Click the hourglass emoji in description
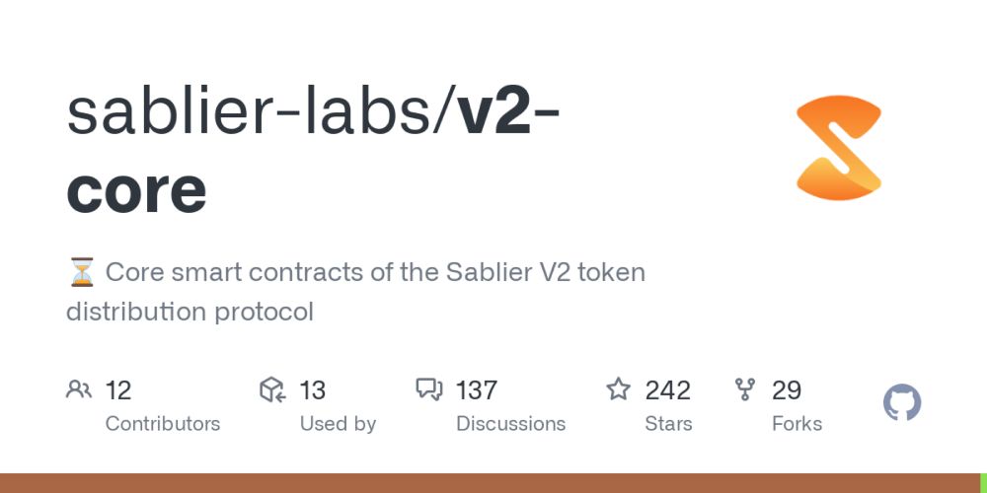This screenshot has height=493, width=987. (82, 272)
